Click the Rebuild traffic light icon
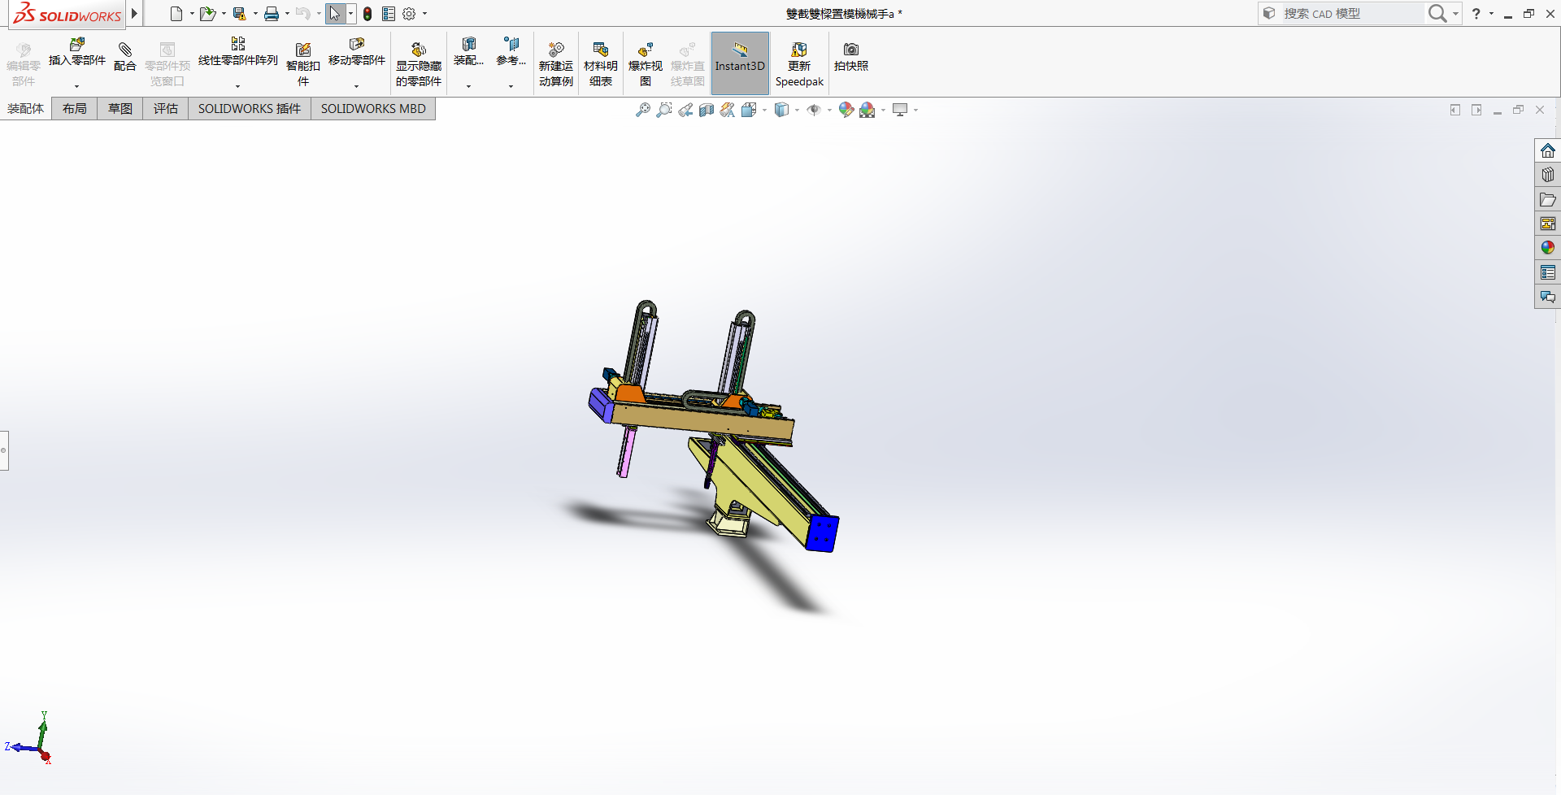The image size is (1561, 795). (x=367, y=14)
